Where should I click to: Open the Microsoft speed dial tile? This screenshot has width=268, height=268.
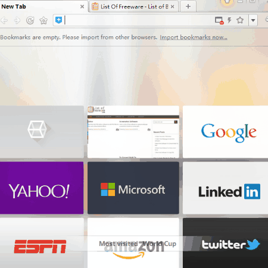pos(133,188)
